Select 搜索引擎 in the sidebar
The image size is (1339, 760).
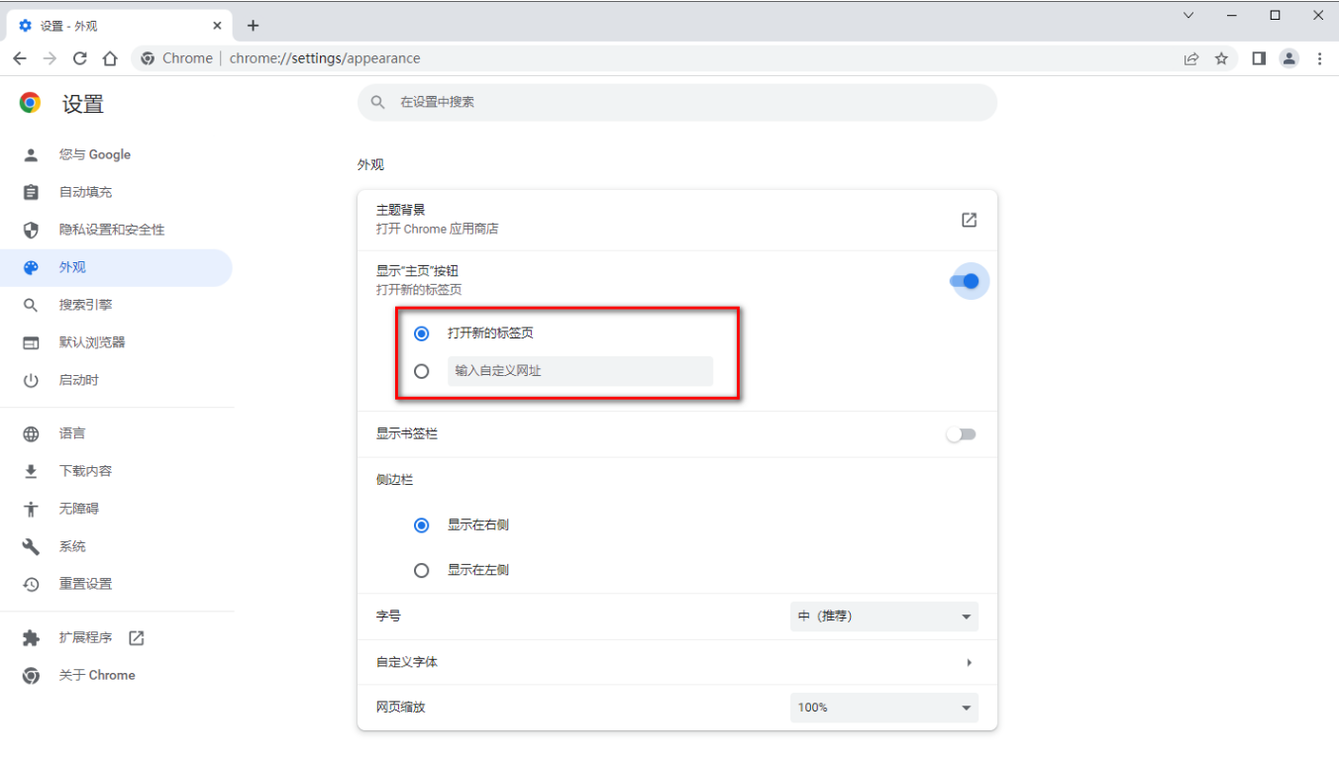tap(116, 305)
